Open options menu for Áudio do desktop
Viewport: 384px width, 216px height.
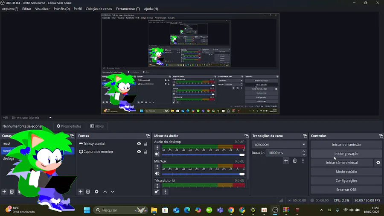(157, 147)
